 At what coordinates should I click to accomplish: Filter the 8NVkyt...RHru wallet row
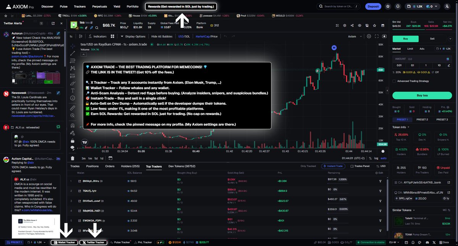tap(380, 181)
